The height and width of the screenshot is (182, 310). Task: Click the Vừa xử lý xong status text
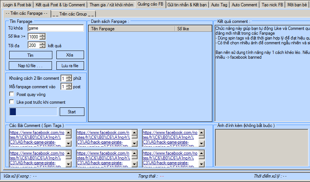[x=20, y=176]
